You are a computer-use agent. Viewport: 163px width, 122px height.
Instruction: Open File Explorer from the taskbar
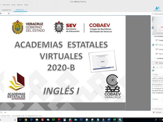(x=37, y=120)
